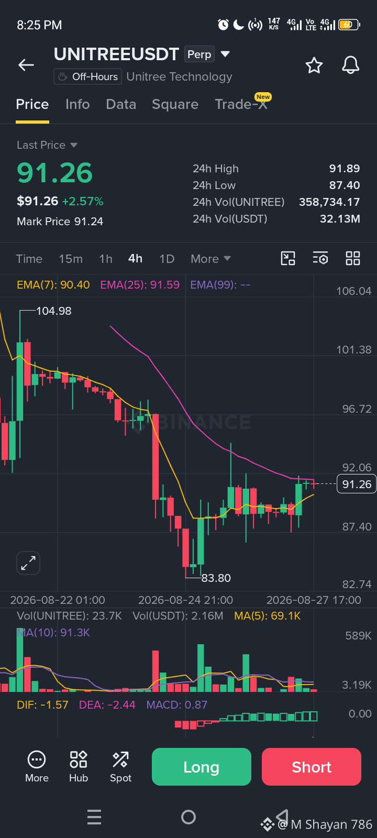Select the 4h chart interval
The image size is (377, 838).
click(136, 259)
